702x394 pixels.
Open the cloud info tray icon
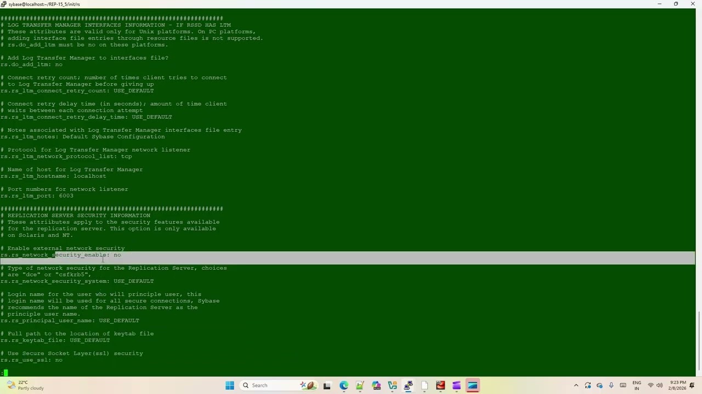pyautogui.click(x=599, y=385)
